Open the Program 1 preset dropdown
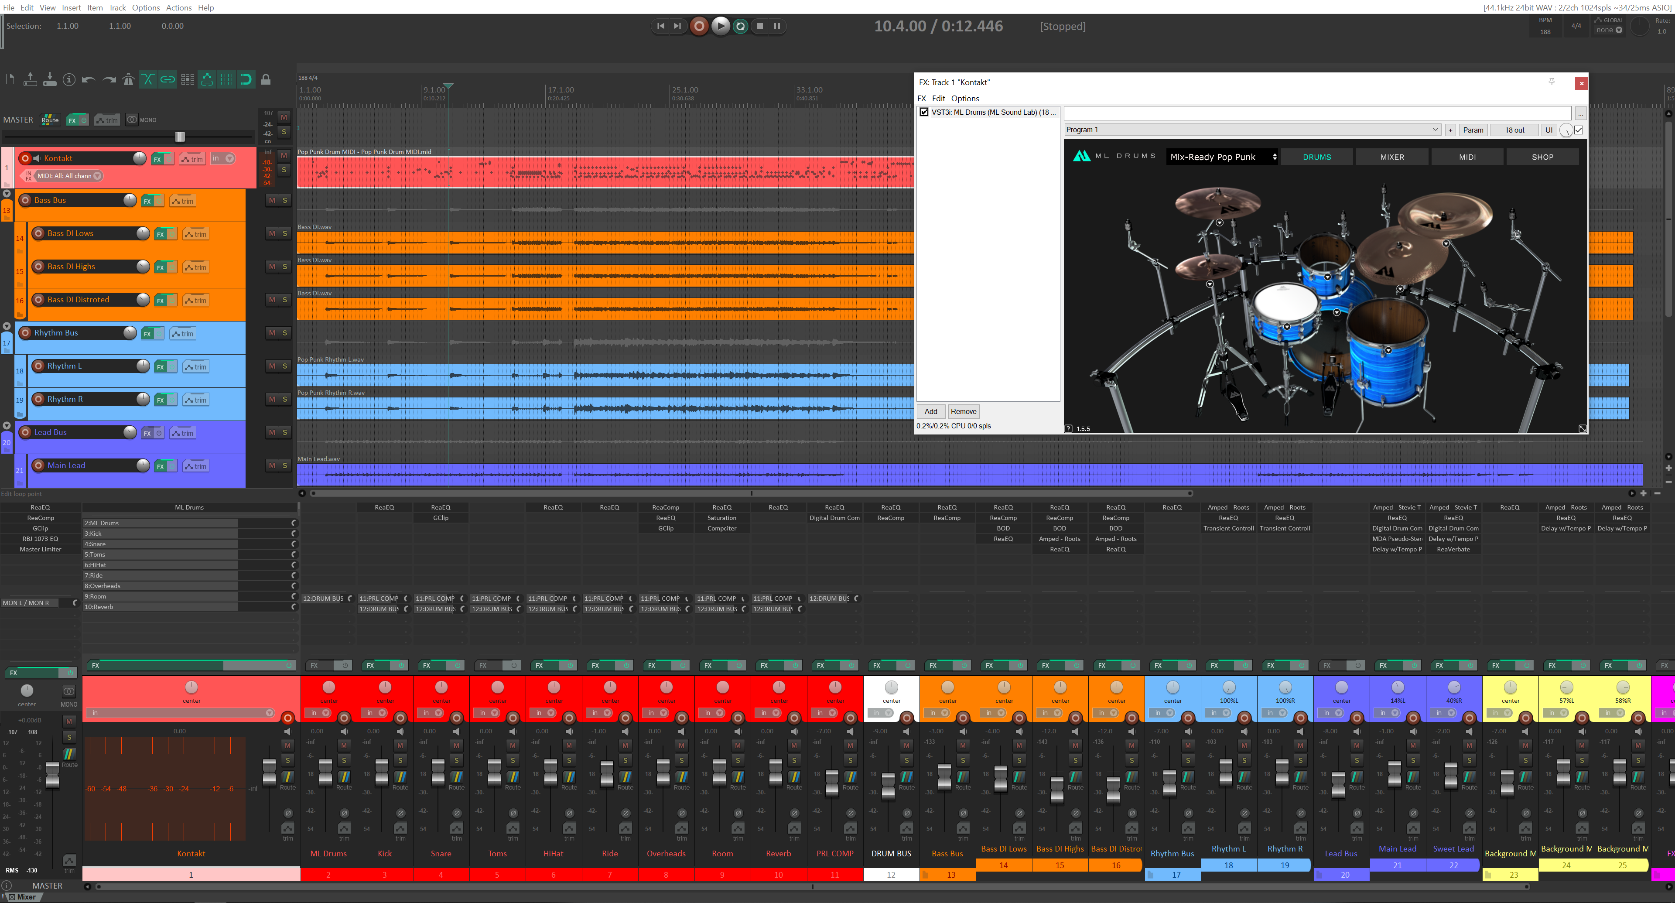The image size is (1675, 903). point(1435,130)
